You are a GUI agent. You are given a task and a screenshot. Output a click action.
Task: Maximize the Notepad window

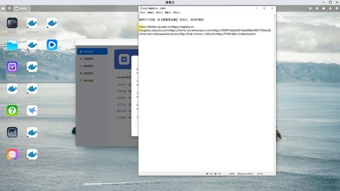pyautogui.click(x=265, y=8)
